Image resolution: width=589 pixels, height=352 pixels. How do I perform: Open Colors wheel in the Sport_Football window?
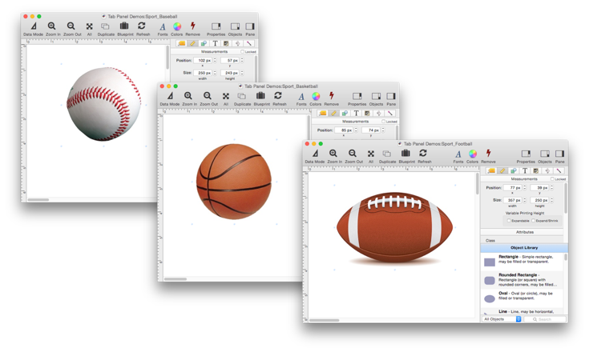coord(472,156)
